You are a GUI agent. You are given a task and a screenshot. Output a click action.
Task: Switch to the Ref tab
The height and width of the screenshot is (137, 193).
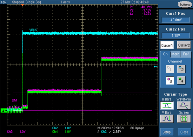186,54
